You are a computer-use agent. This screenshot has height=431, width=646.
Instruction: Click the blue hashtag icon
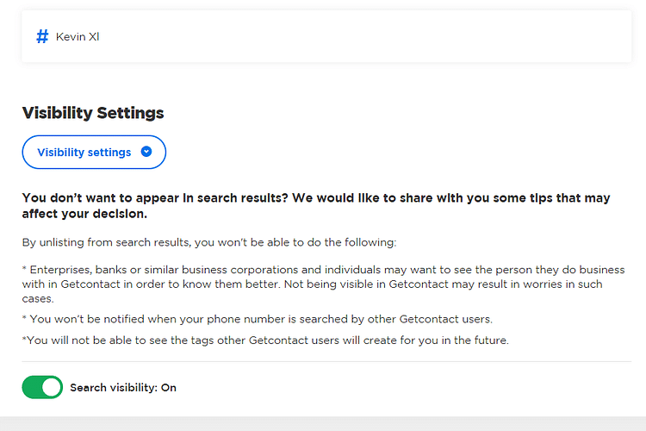coord(42,36)
